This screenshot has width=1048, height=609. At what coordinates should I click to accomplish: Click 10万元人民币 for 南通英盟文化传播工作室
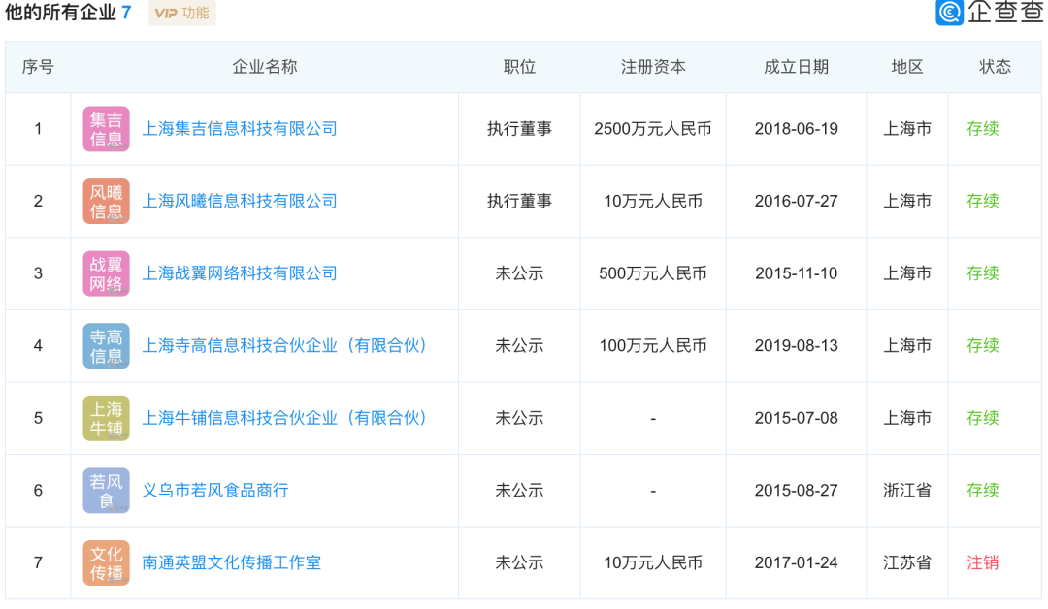[653, 562]
